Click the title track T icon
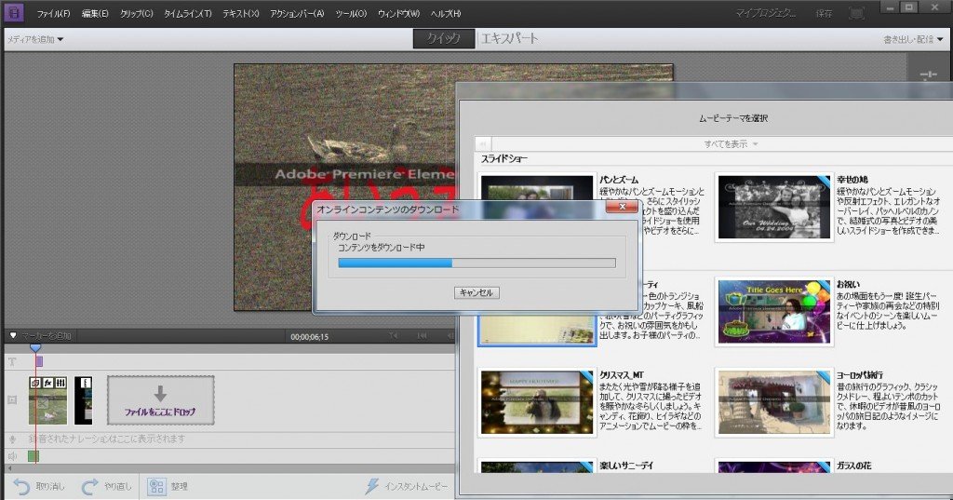This screenshot has width=953, height=500. (x=11, y=361)
